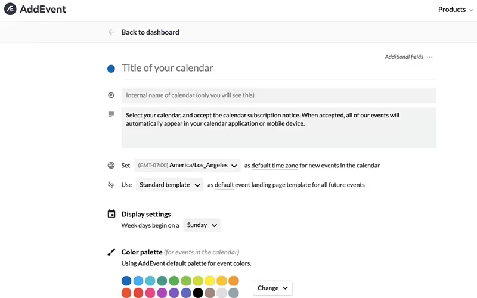Click the internal name gear icon
The image size is (477, 298).
(111, 95)
